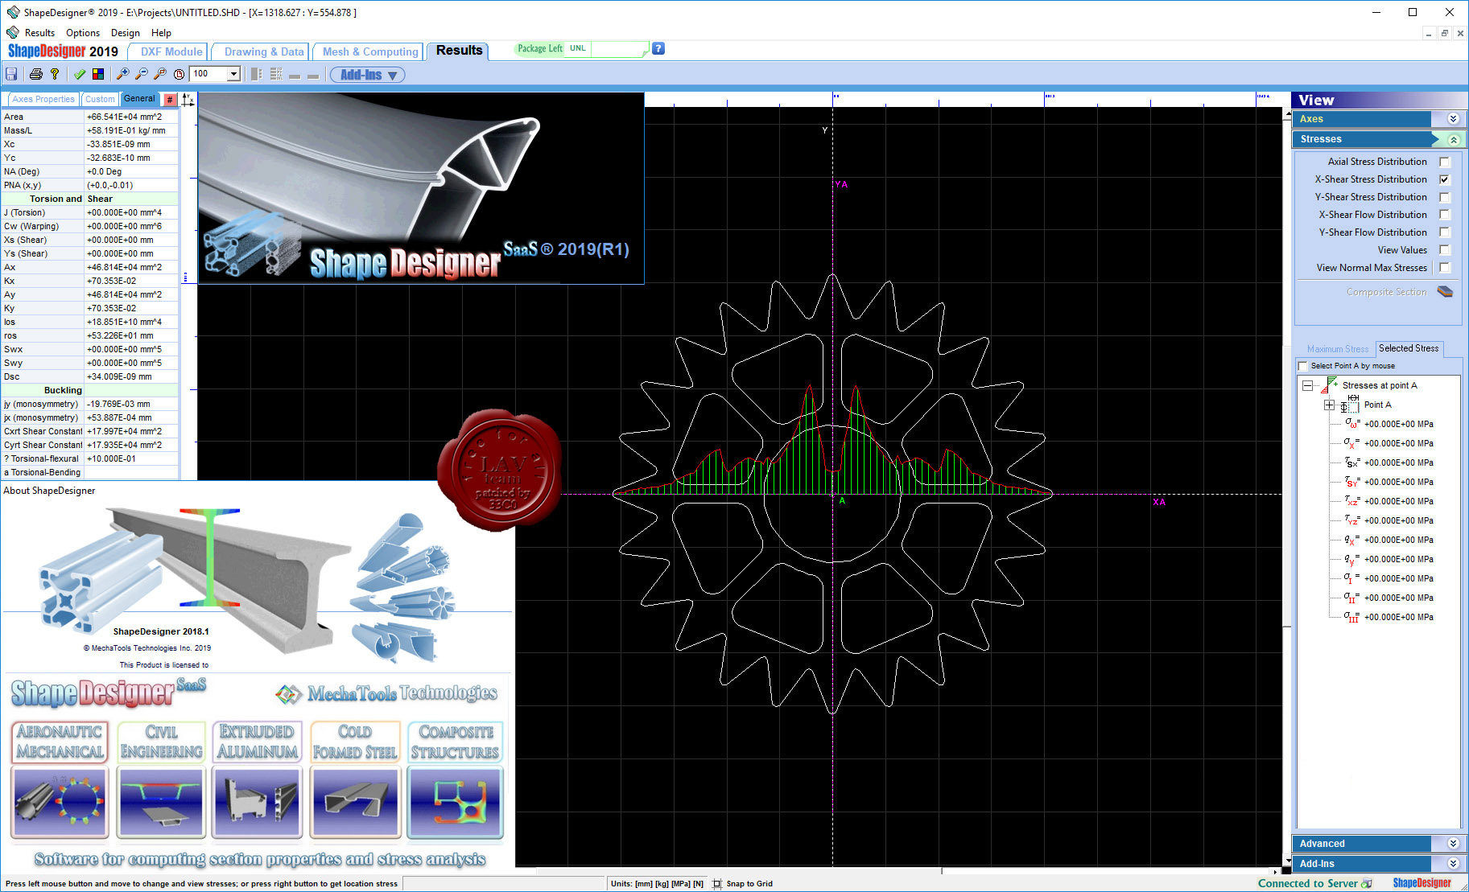Click the yellow question mark help icon
The height and width of the screenshot is (892, 1469).
pyautogui.click(x=55, y=74)
